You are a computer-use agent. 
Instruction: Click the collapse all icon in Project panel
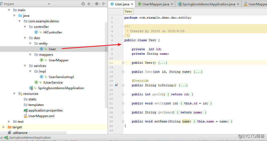pyautogui.click(x=89, y=4)
